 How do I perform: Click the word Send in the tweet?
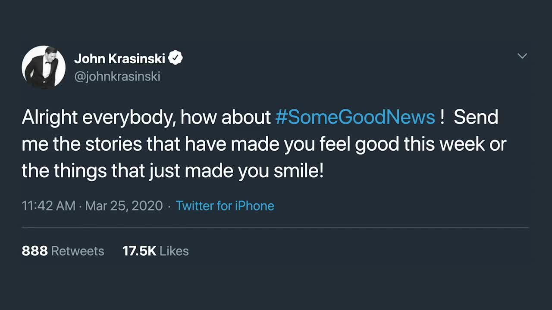pyautogui.click(x=476, y=118)
